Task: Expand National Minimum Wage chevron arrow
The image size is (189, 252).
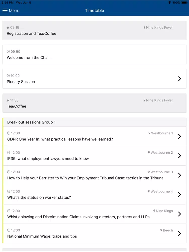Action: (179, 233)
